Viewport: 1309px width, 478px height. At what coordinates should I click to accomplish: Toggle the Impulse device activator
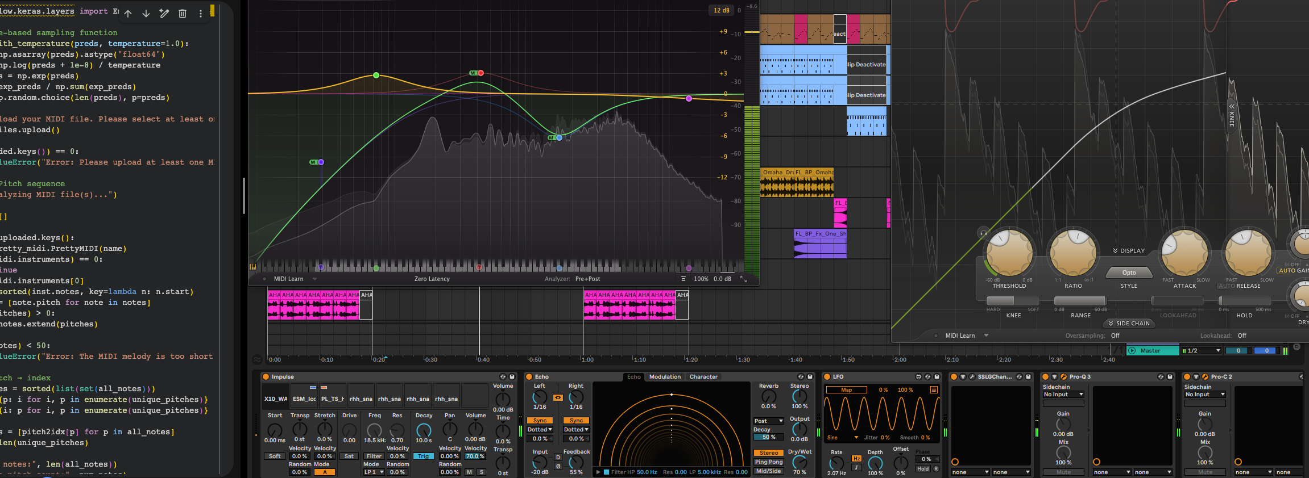tap(266, 377)
